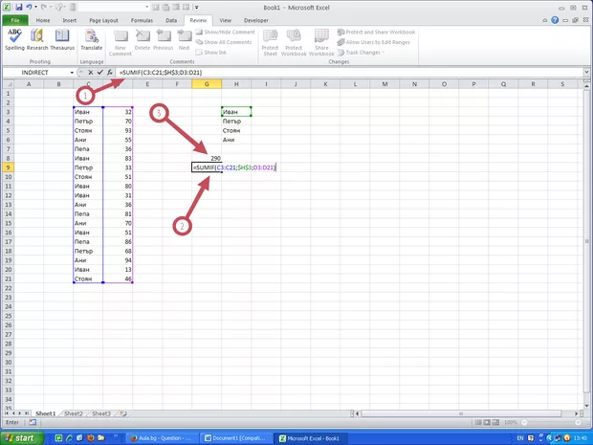The height and width of the screenshot is (445, 593).
Task: Click the Windows start button
Action: [21, 436]
